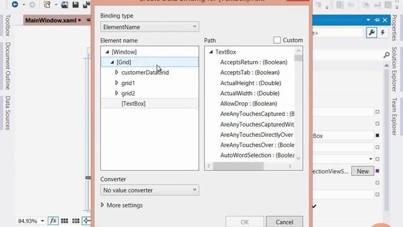Open the Toolbox side tab
The image size is (403, 227).
[8, 25]
